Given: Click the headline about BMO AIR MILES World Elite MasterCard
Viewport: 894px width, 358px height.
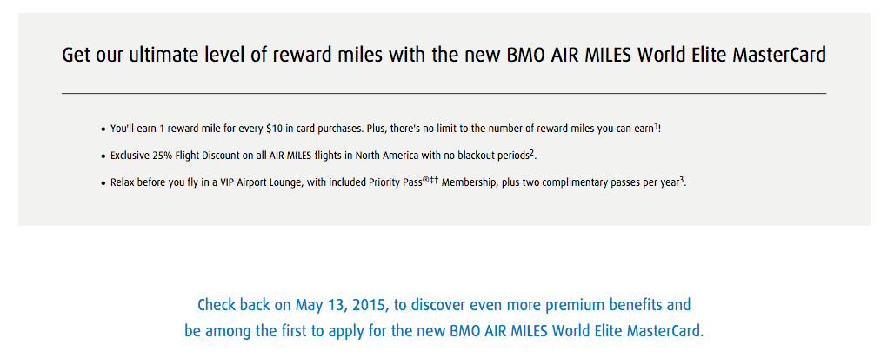Looking at the screenshot, I should click(444, 56).
